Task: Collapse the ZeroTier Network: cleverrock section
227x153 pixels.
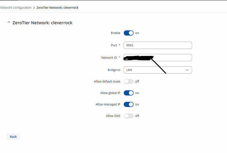Action: [x=9, y=22]
